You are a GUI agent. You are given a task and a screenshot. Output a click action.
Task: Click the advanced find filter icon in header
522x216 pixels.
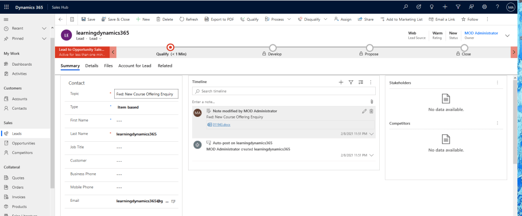point(458,7)
